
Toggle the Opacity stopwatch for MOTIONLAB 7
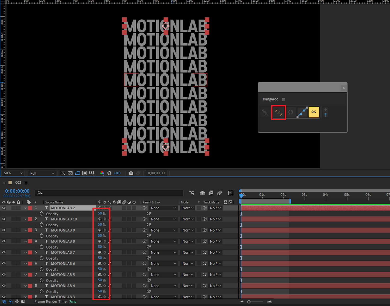tap(42, 258)
